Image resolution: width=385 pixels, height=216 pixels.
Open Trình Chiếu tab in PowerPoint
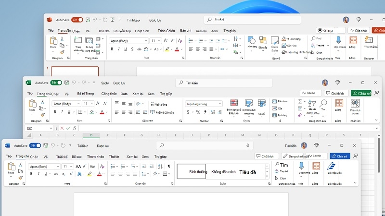coord(166,31)
